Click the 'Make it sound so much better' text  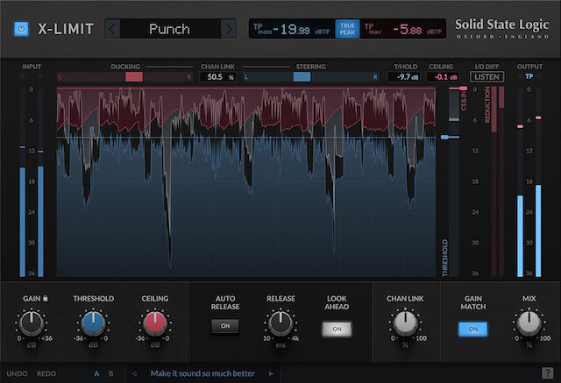click(x=202, y=373)
